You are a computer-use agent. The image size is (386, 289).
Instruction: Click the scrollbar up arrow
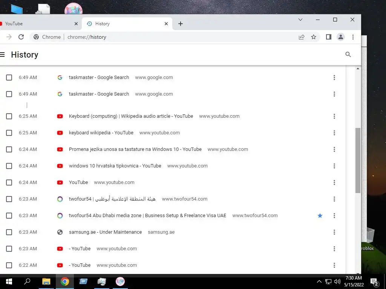(358, 68)
